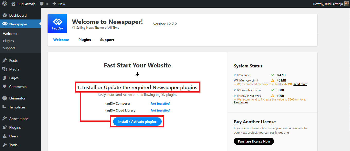The image size is (350, 151).
Task: Switch to the Plugins tab
Action: click(85, 40)
